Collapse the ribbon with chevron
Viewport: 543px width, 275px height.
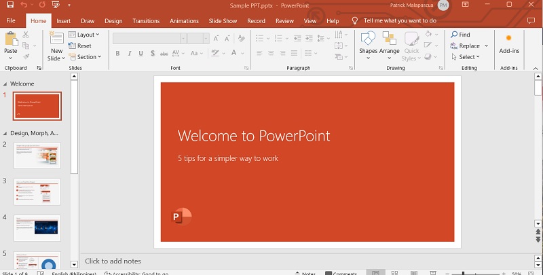[536, 68]
